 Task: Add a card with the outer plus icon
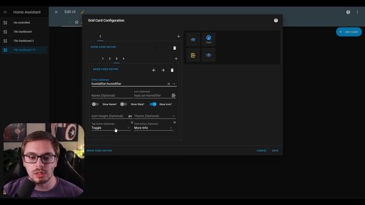pos(179,36)
